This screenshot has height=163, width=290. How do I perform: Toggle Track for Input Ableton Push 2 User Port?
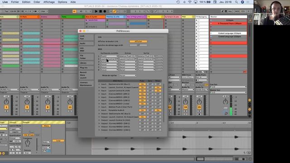tap(142, 107)
